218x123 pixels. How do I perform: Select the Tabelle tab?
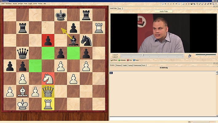click(x=125, y=65)
